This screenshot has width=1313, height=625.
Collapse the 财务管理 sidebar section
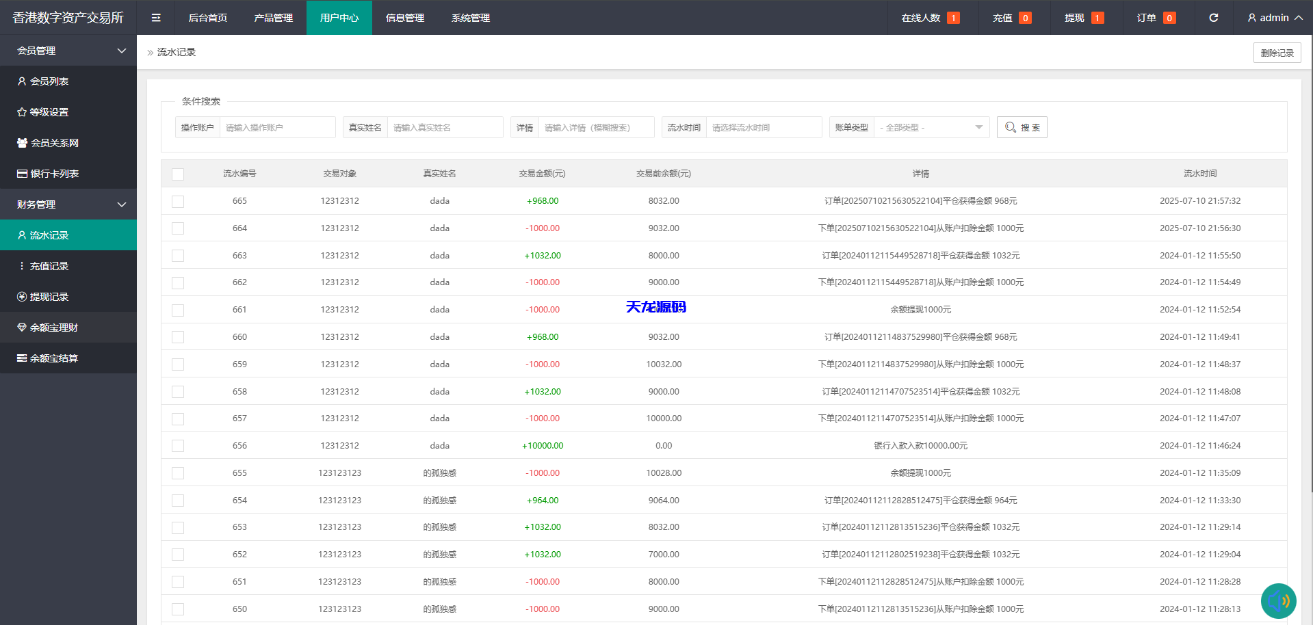point(68,204)
